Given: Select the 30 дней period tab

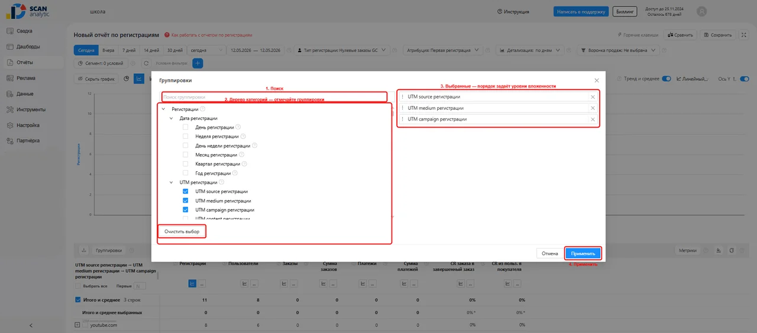Looking at the screenshot, I should [174, 50].
